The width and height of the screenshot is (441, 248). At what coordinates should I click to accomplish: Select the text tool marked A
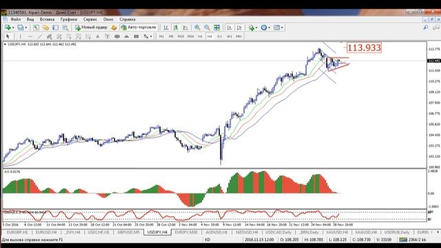click(x=98, y=37)
